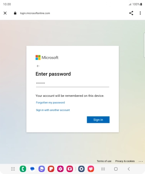Go back using arrow below Microsoft logo
145x174 pixels.
point(38,66)
